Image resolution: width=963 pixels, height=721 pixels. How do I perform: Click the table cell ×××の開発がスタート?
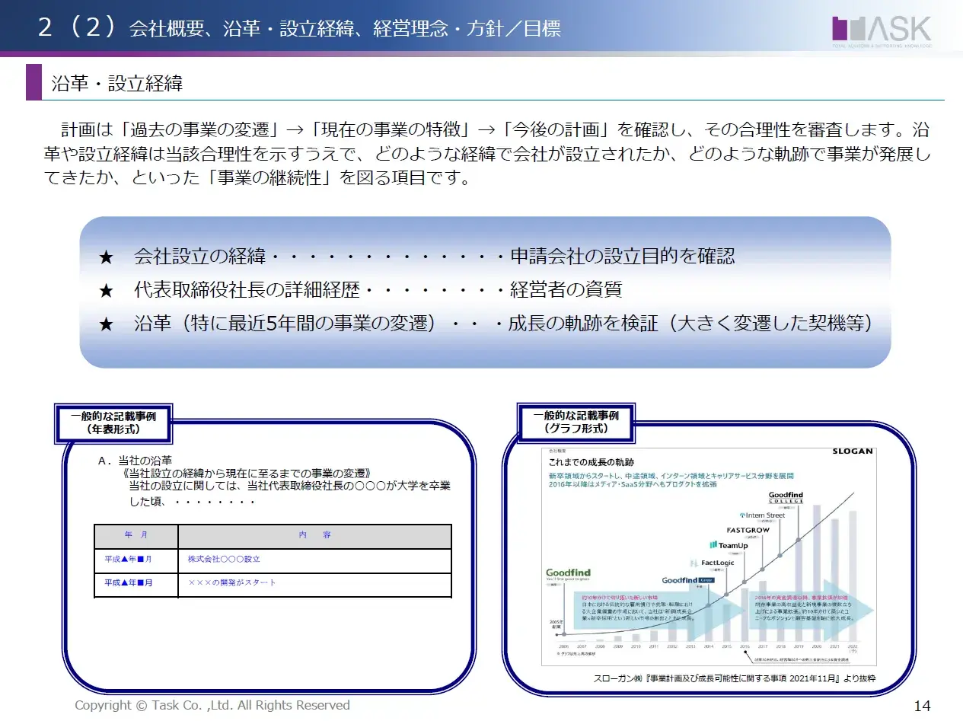(314, 583)
